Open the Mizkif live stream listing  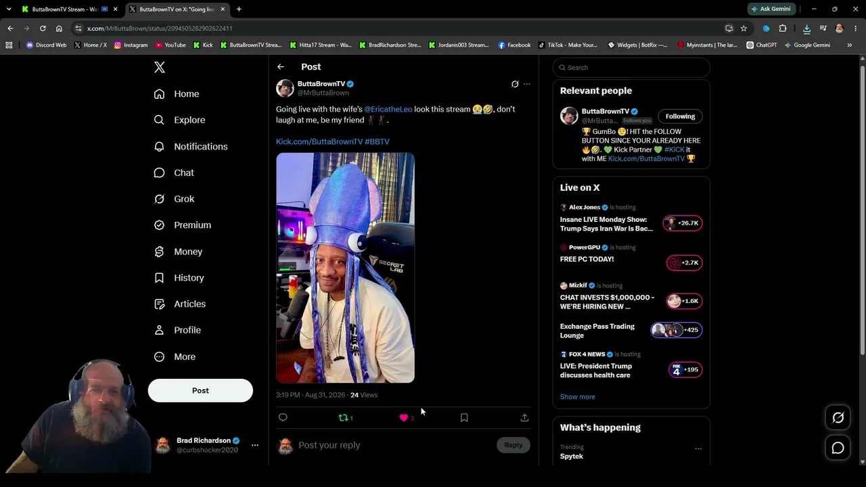631,298
